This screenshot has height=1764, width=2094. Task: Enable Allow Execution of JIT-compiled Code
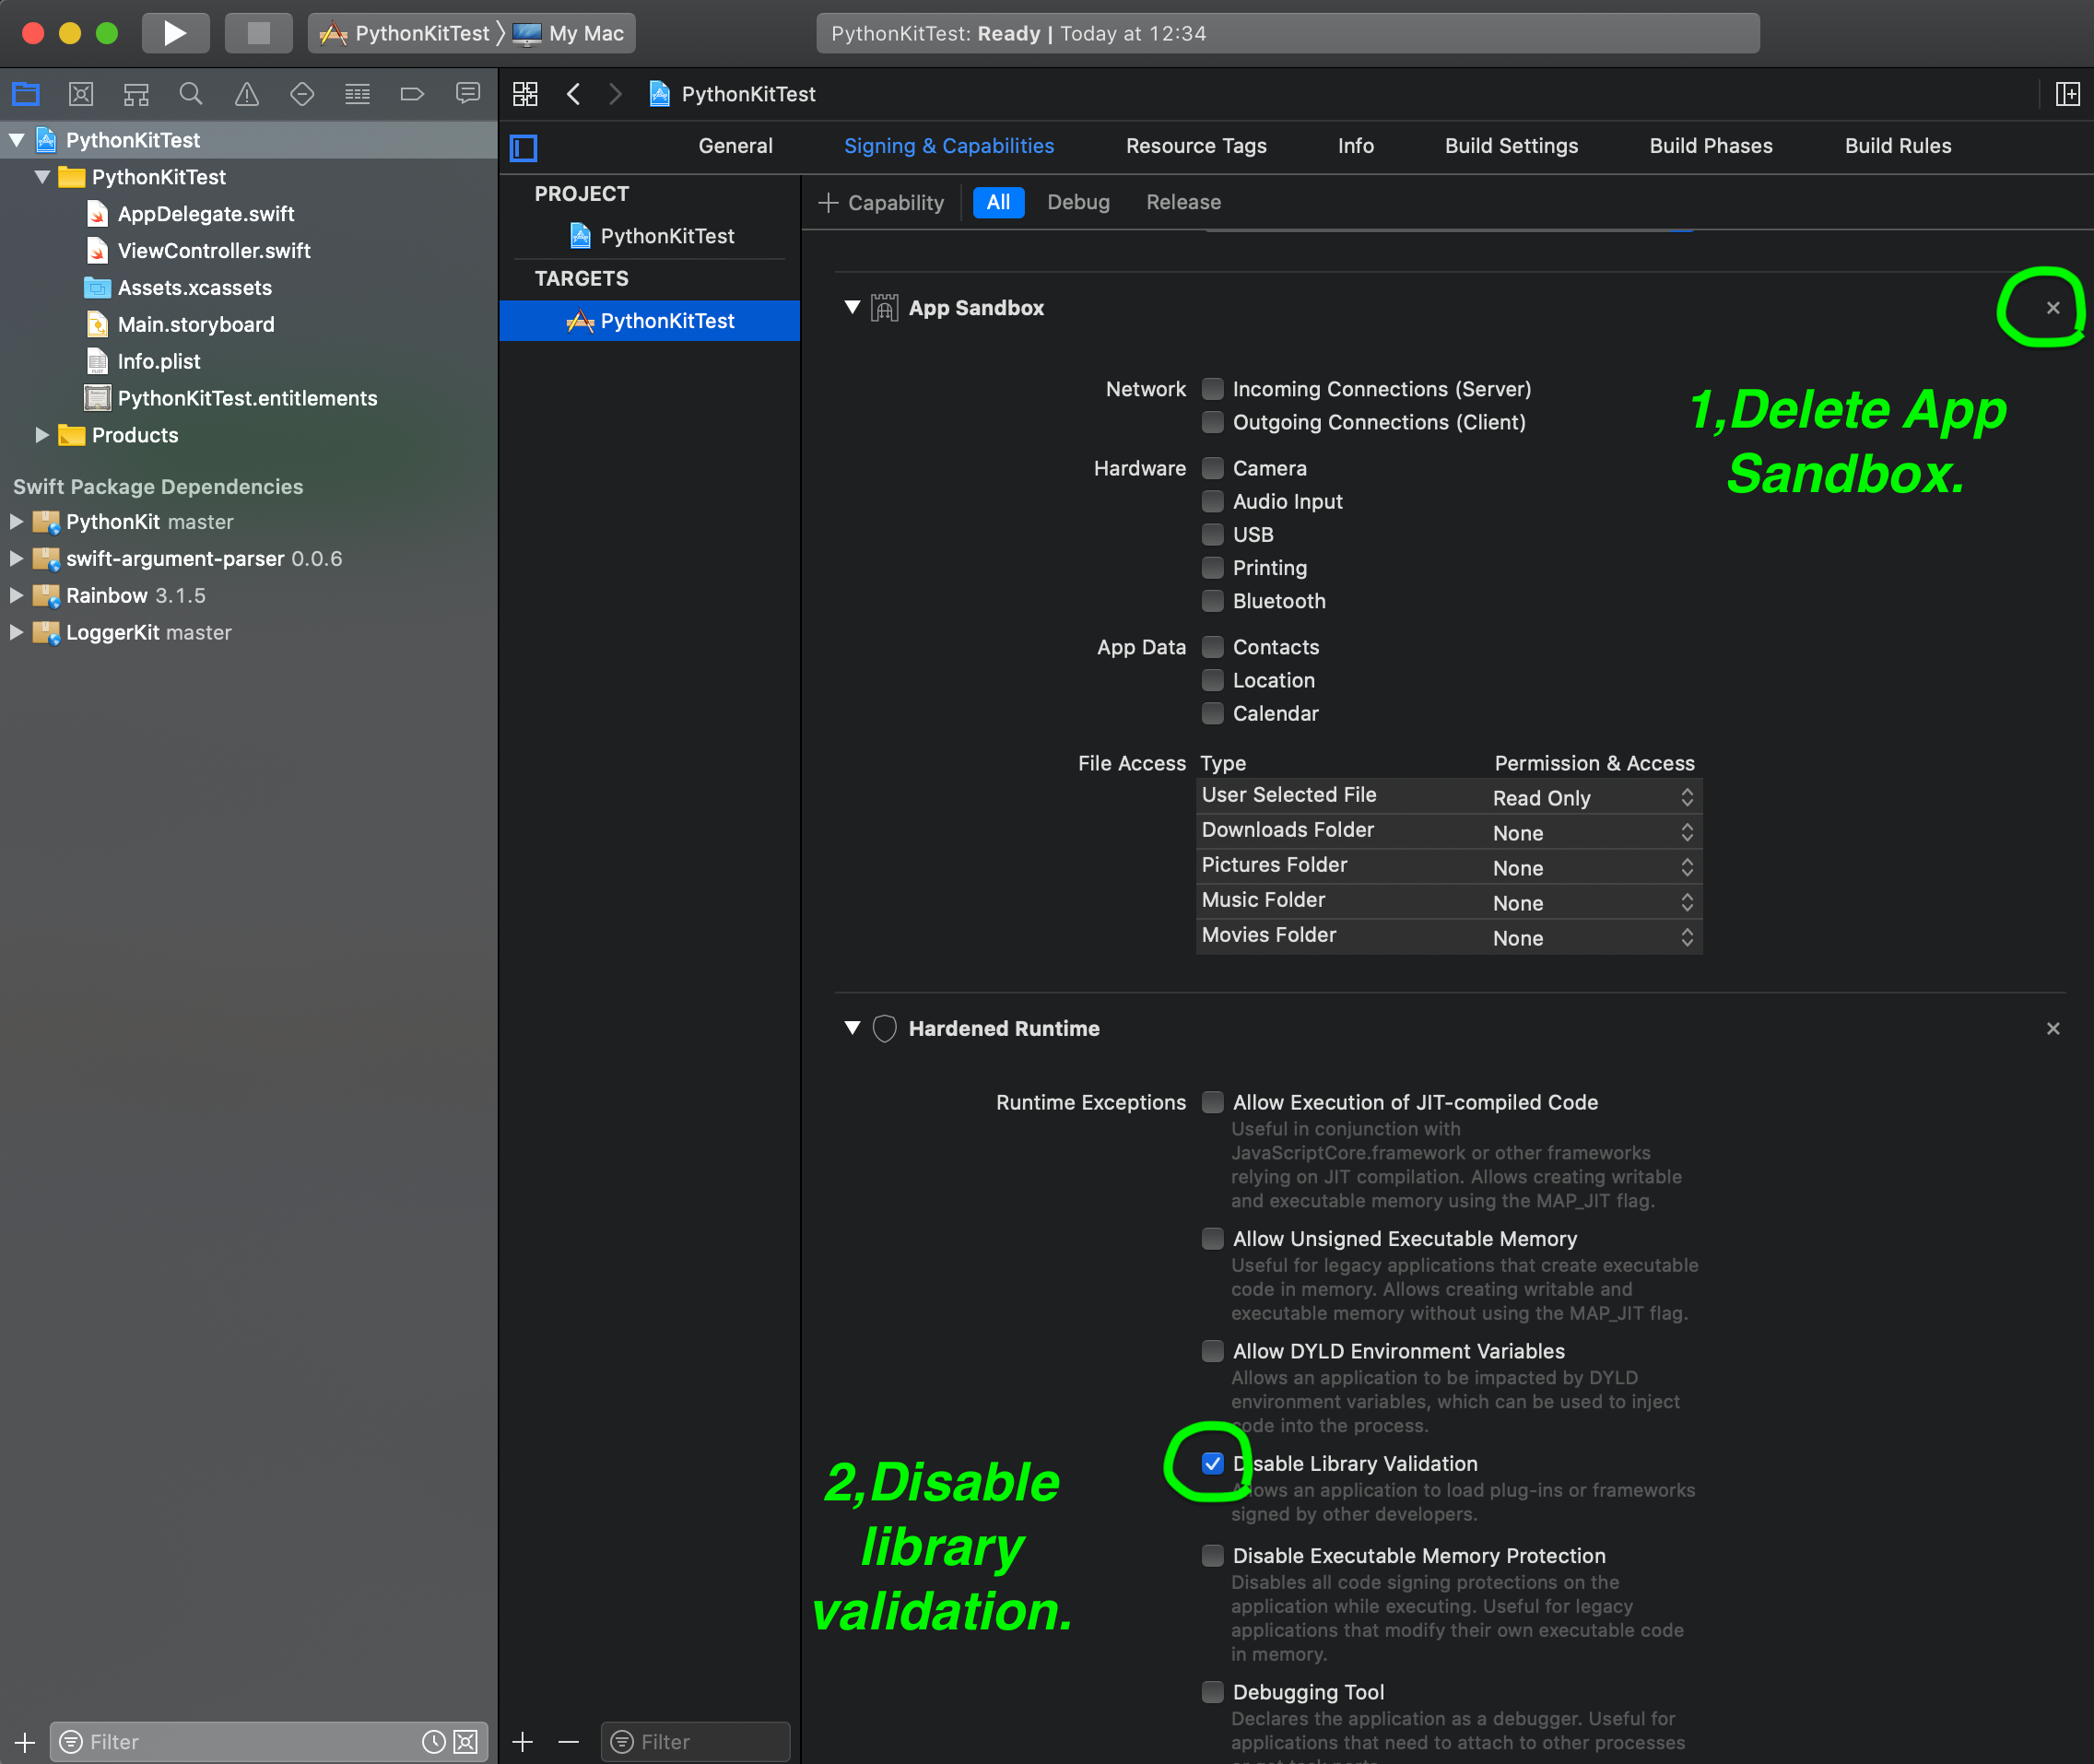click(x=1212, y=1102)
